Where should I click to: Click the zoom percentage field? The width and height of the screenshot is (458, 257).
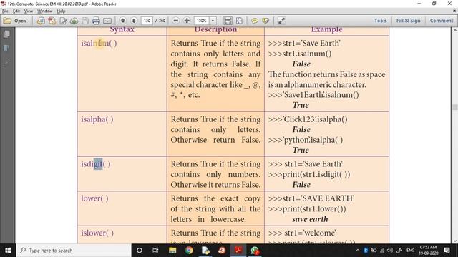coord(201,21)
